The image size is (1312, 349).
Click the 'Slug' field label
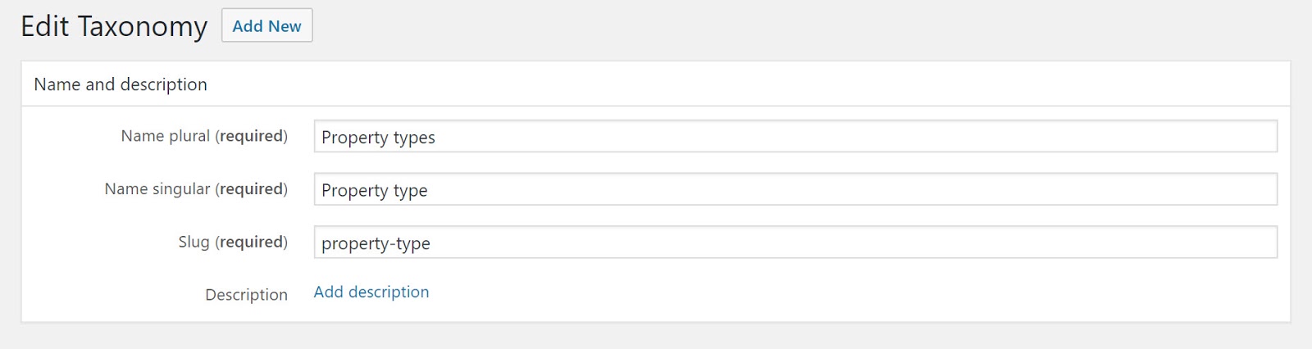point(194,242)
